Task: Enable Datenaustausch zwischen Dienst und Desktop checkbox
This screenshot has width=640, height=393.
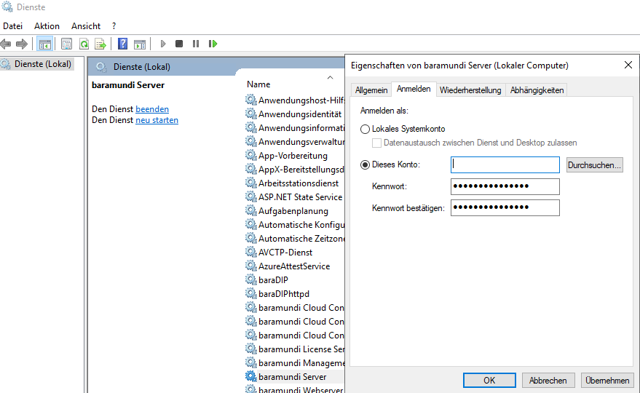Action: click(377, 143)
